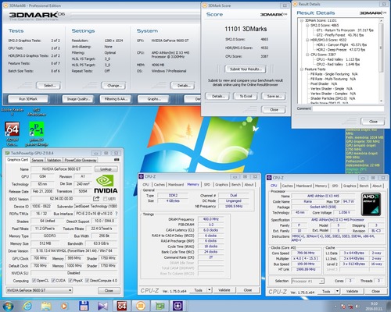Click the Comment input field
Viewport: 391px width, 312px height.
pos(348,108)
